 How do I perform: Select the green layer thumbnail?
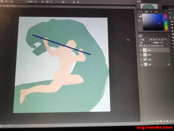tap(145, 60)
